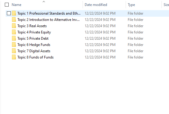Click the sort arrow above the Name column

coord(44,1)
